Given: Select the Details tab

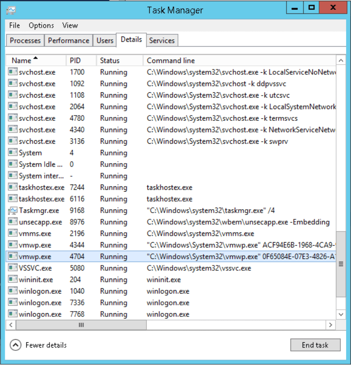Looking at the screenshot, I should pos(131,40).
